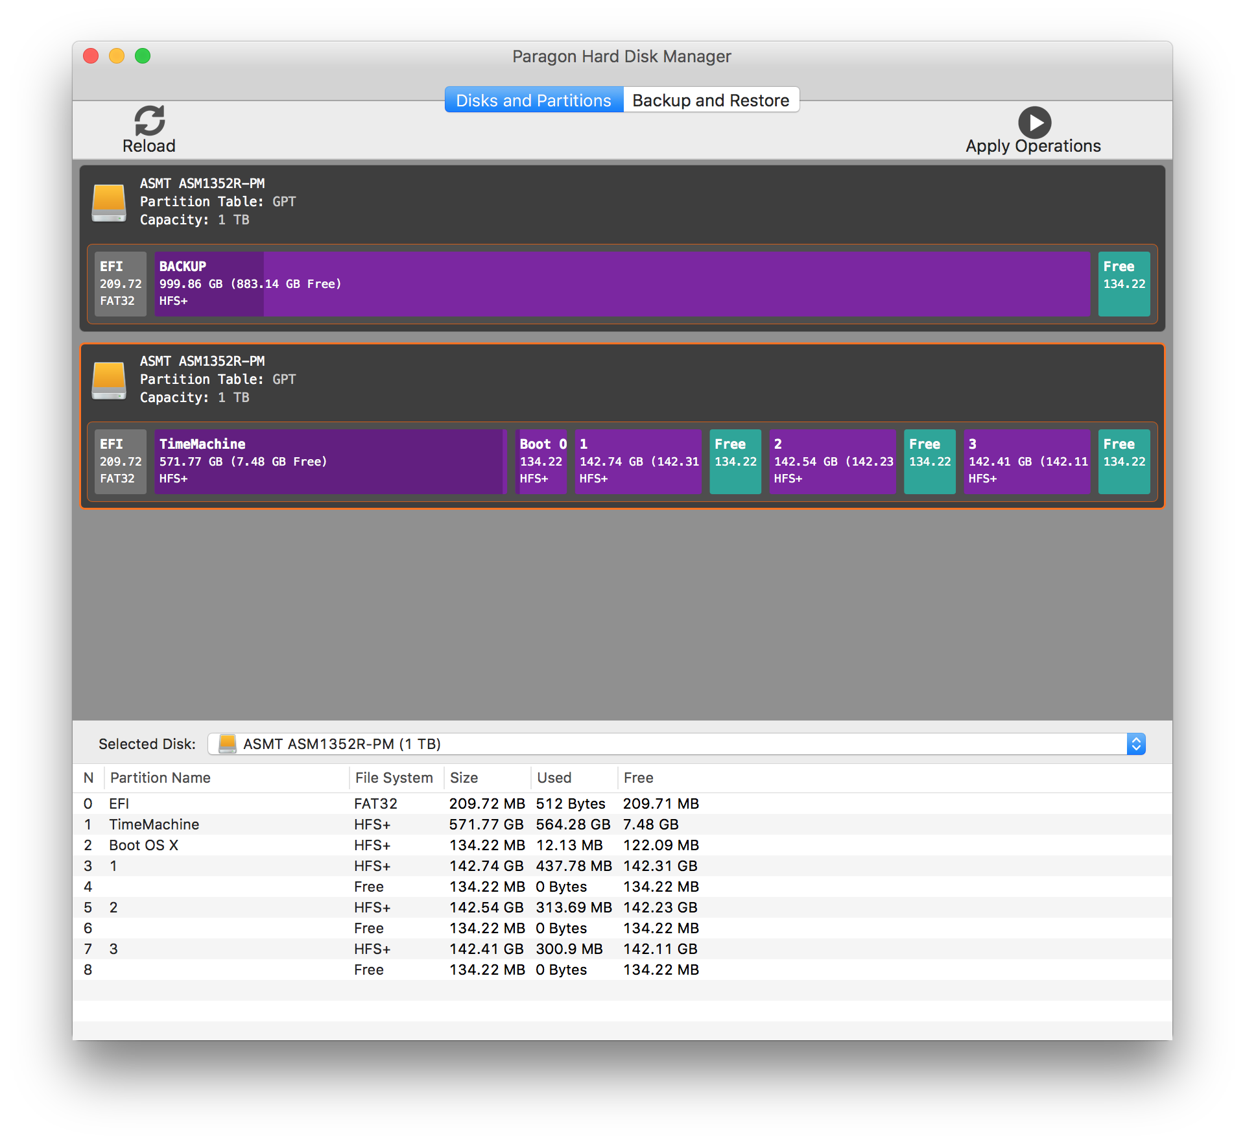Select Free block after partition 2
1245x1144 pixels.
930,462
